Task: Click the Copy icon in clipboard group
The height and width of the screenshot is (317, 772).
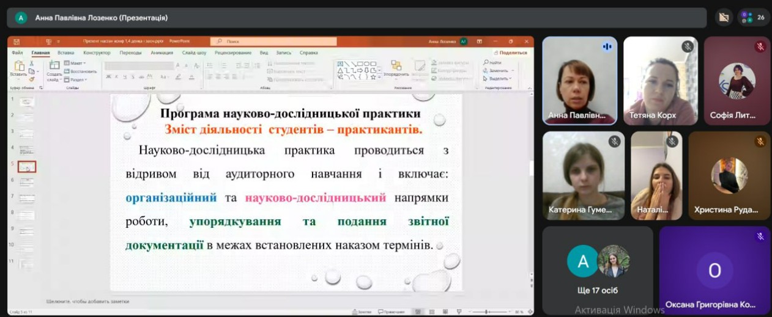Action: click(x=32, y=70)
